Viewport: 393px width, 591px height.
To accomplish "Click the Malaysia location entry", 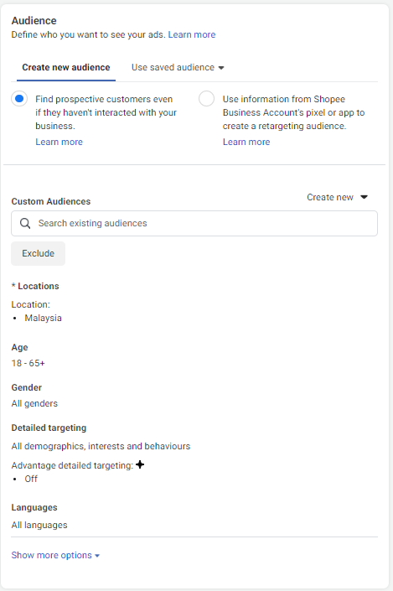I will click(x=44, y=318).
